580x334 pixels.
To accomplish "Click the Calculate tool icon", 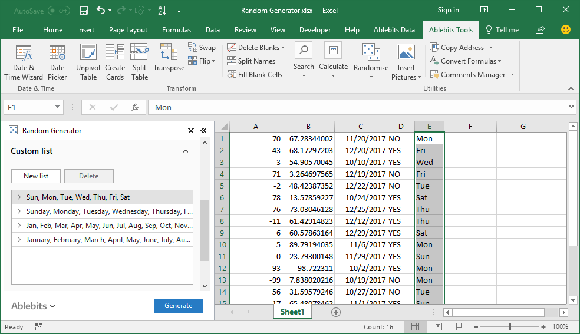I will (333, 50).
